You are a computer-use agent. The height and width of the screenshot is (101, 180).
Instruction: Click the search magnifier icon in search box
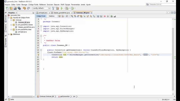tap(147, 4)
